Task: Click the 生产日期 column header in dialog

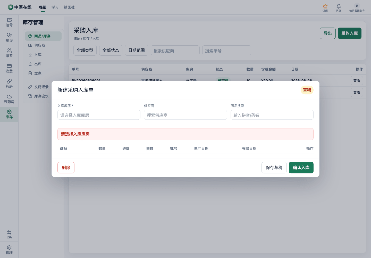Action: [x=201, y=148]
